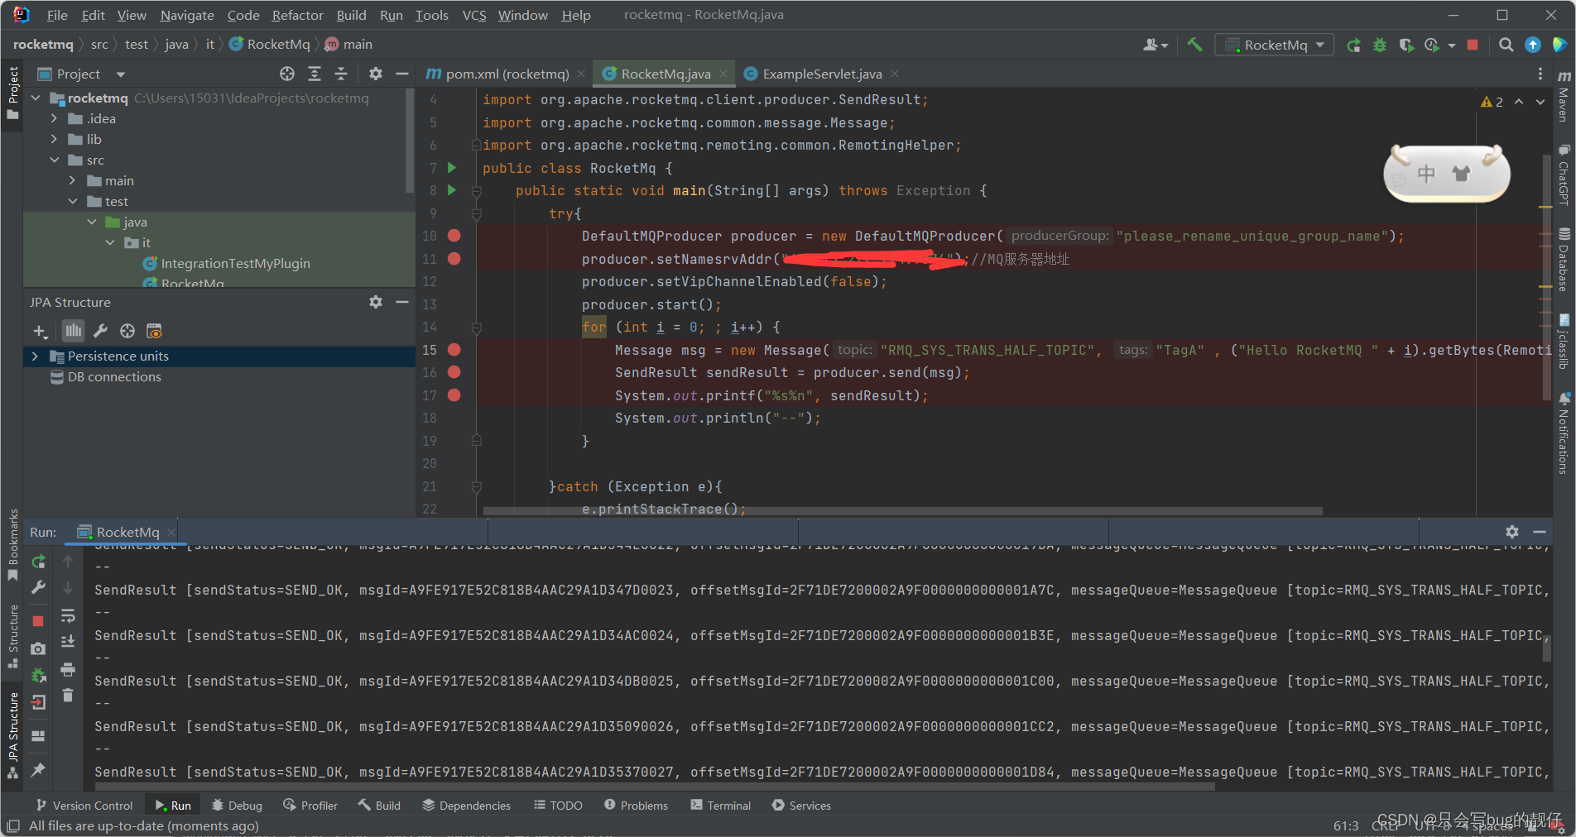Toggle breakpoint on line 17
Image resolution: width=1576 pixels, height=837 pixels.
point(454,395)
